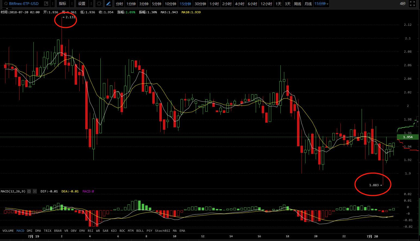
Task: Click the green 1.954 current price label
Action: point(408,137)
